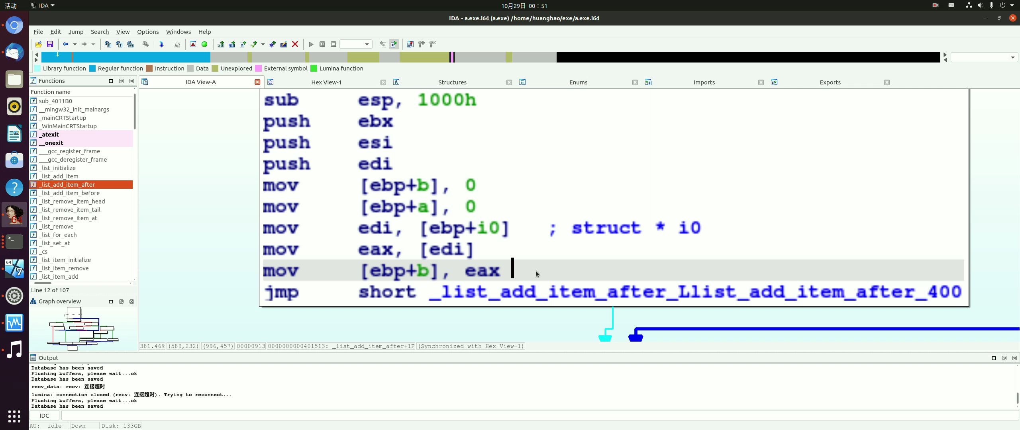
Task: Click the search-next arrow icon
Action: (145, 44)
